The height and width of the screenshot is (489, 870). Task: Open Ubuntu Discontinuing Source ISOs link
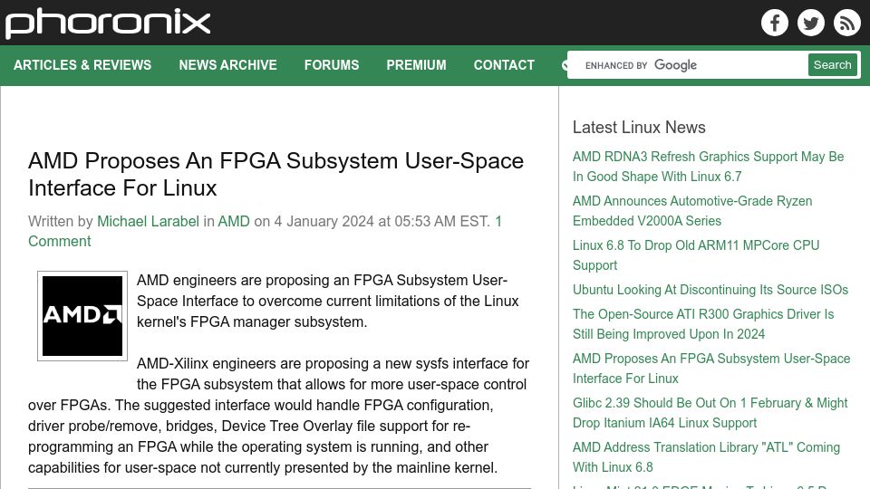pos(710,290)
